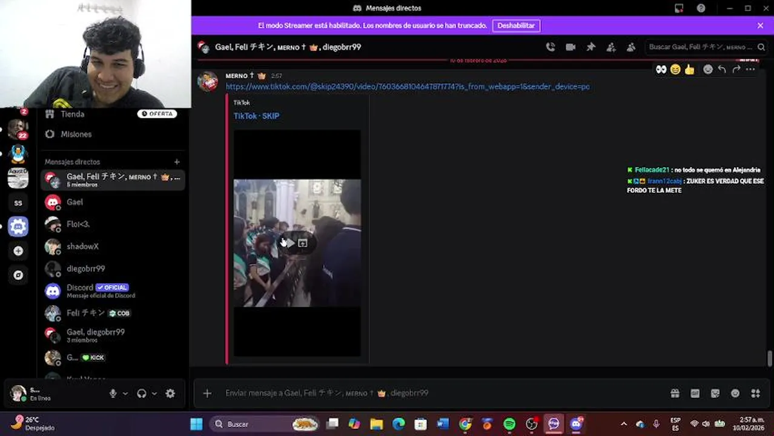
Task: Open Windows Start menu
Action: pos(196,424)
